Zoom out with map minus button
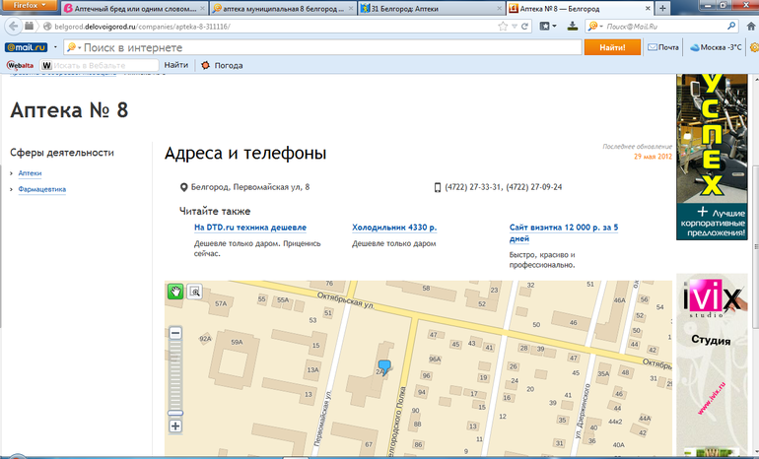This screenshot has width=759, height=459. (175, 333)
